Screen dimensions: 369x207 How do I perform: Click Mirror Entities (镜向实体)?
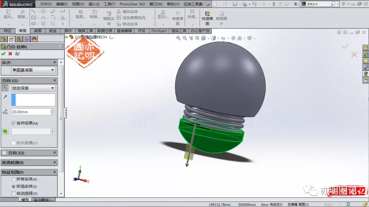[127, 12]
